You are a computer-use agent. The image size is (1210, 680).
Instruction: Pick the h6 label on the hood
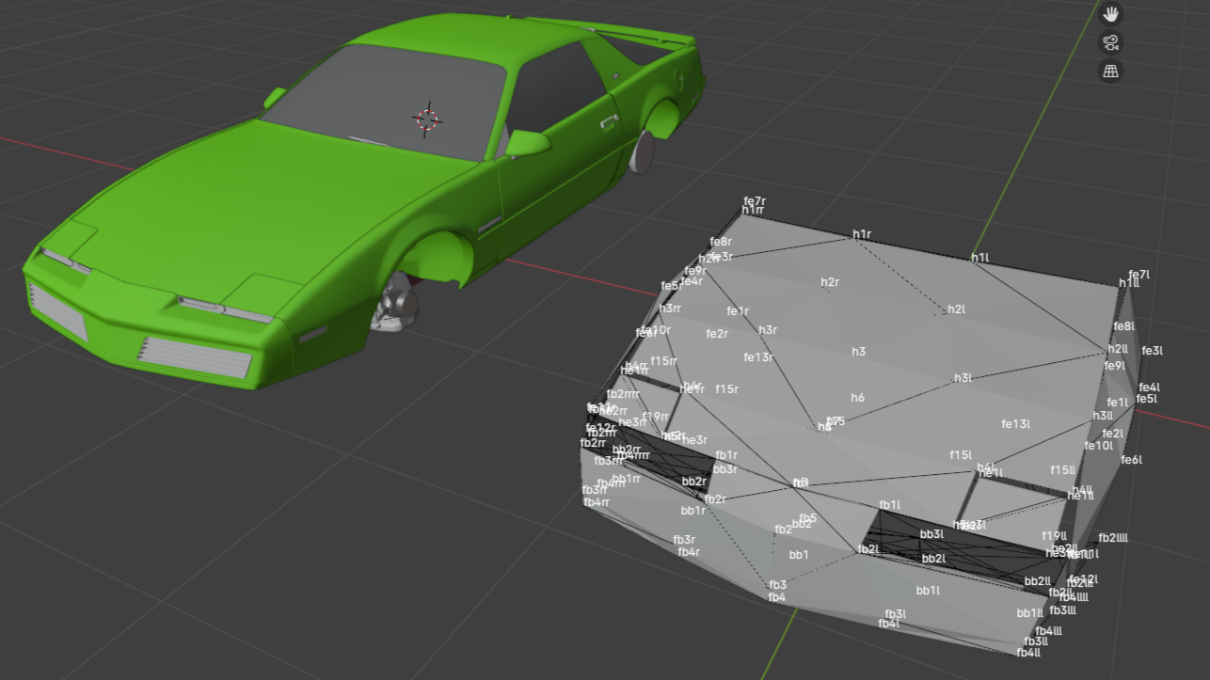coord(857,398)
